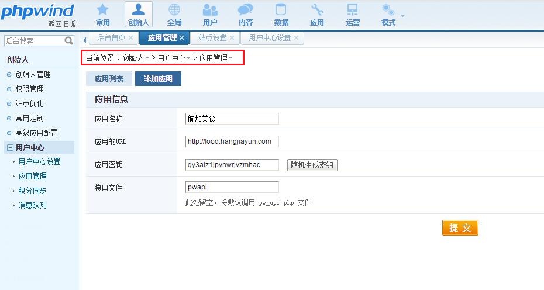Click 返回旧版 link
The width and height of the screenshot is (544, 290).
tap(62, 24)
